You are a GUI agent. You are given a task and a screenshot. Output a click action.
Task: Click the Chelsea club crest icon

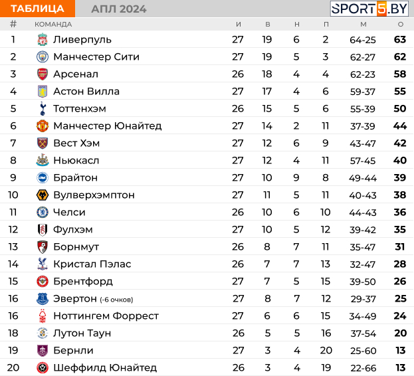(x=43, y=212)
